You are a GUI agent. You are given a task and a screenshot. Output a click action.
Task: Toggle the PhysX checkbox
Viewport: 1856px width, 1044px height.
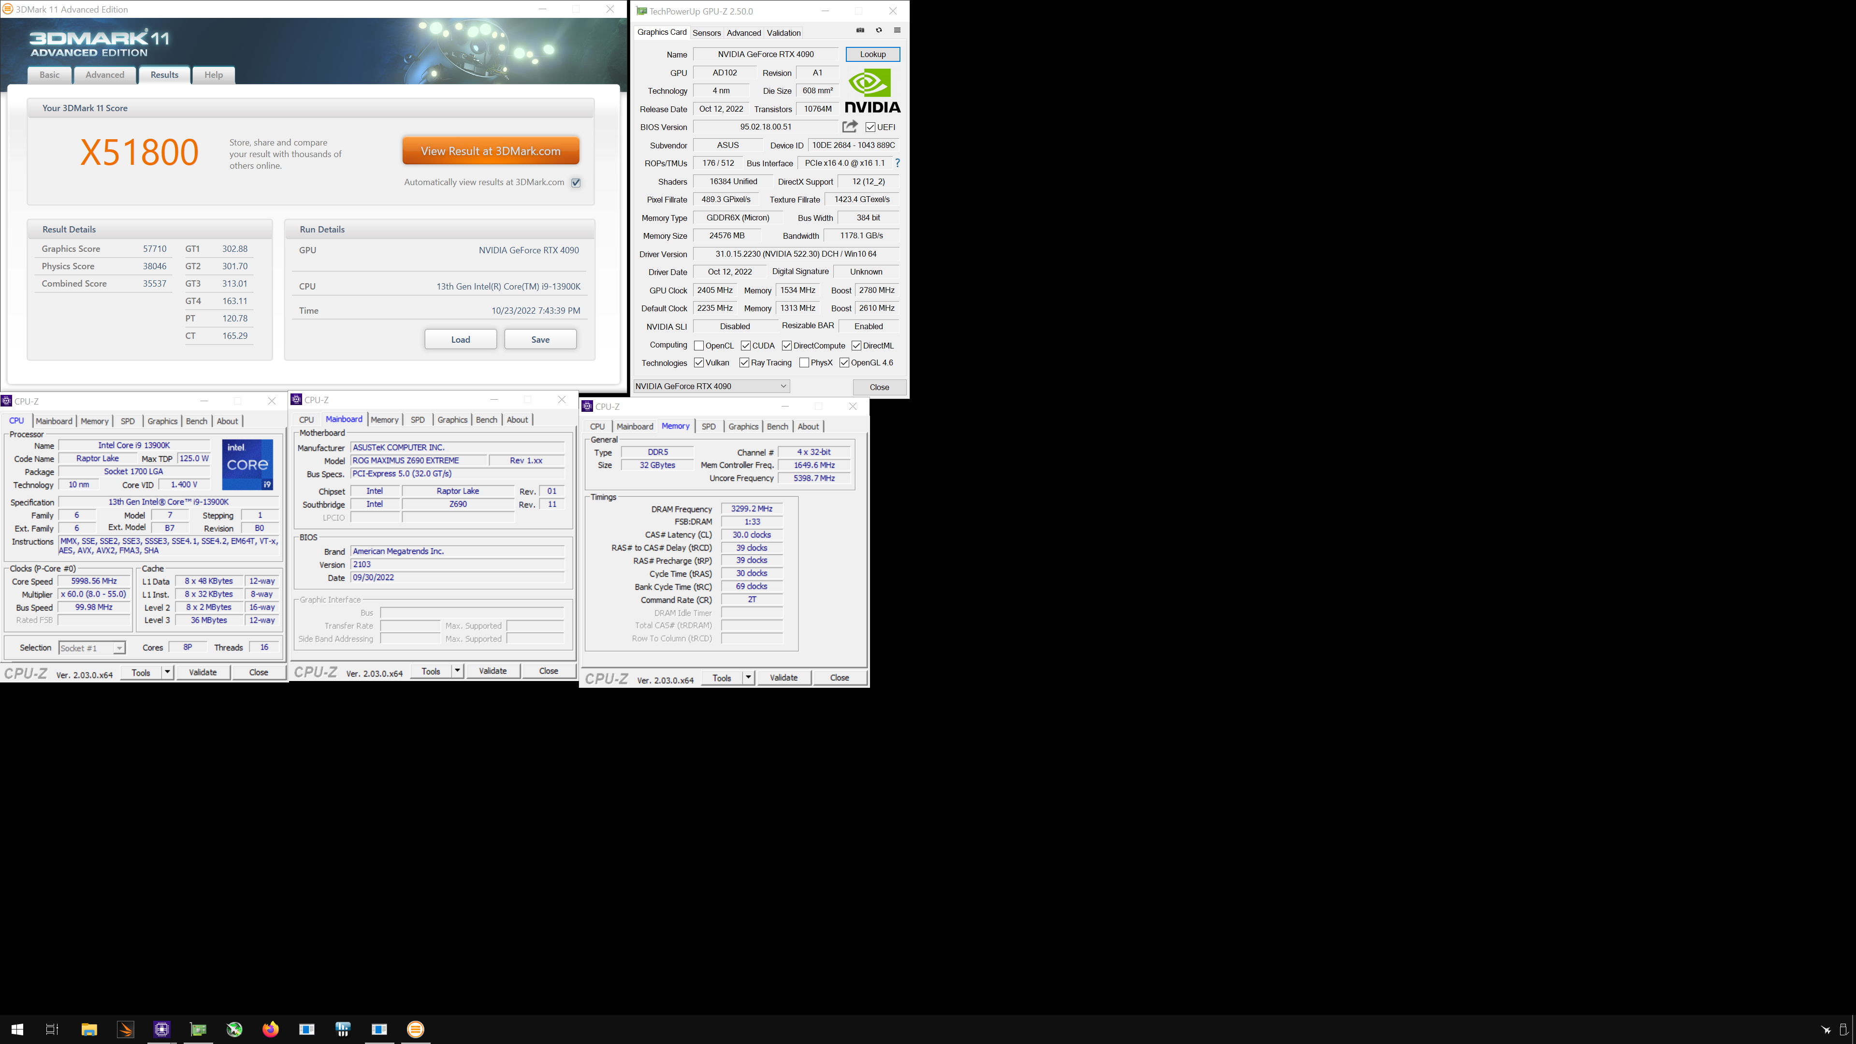(804, 362)
